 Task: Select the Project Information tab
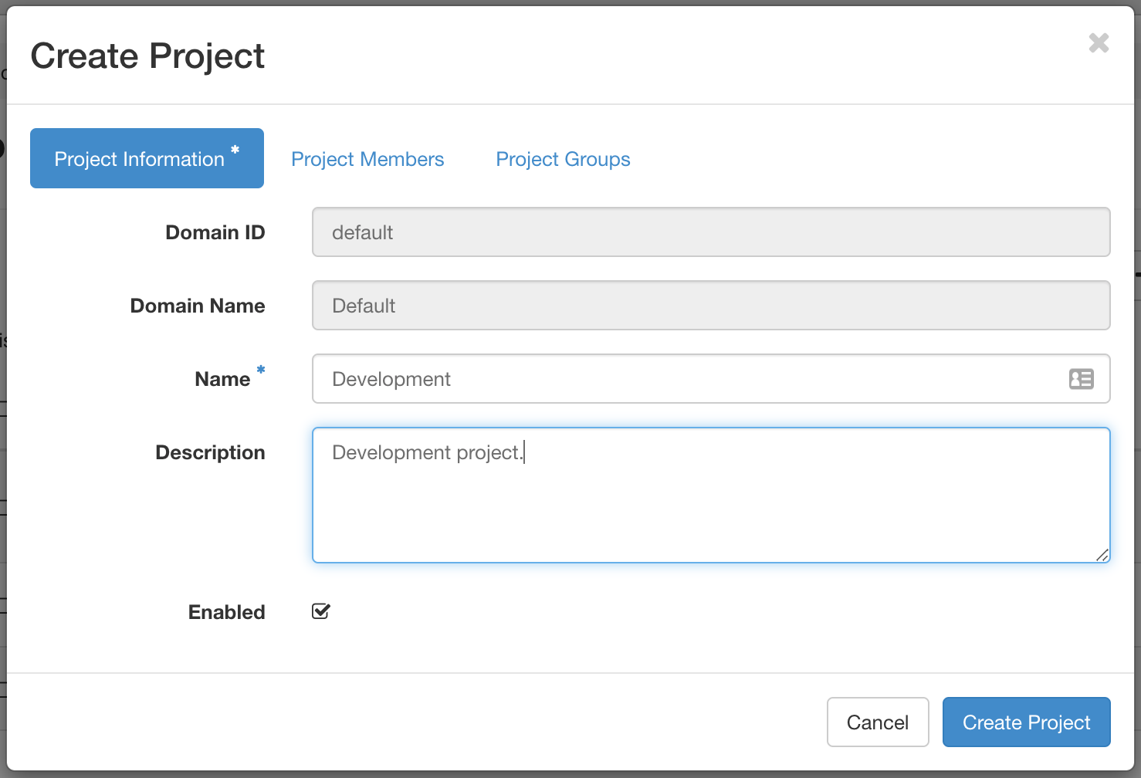147,158
